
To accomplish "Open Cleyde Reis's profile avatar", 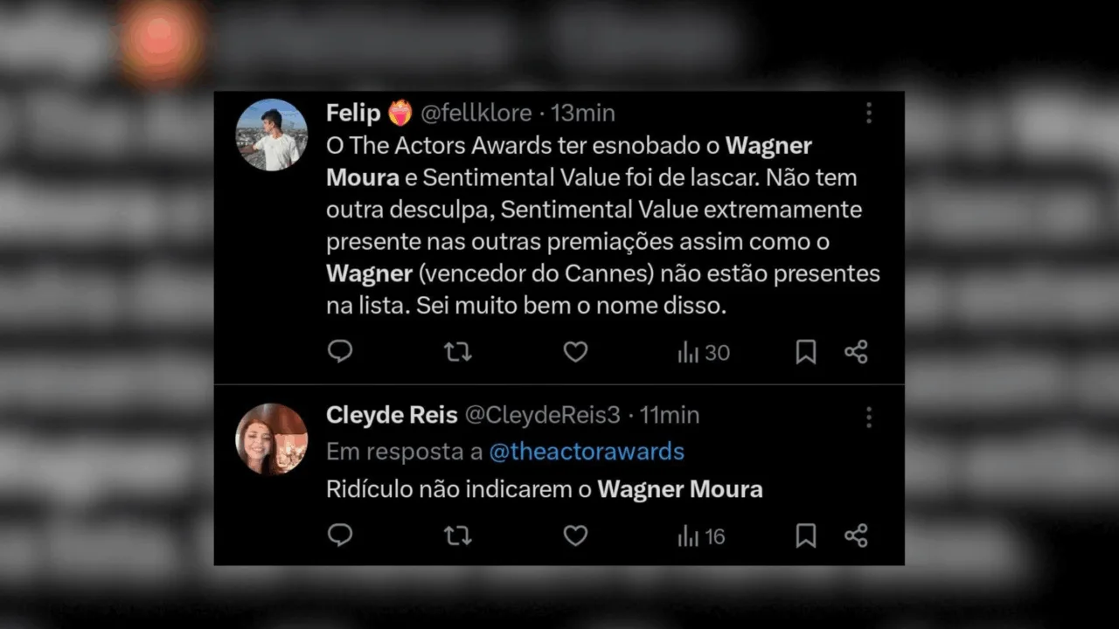I will click(x=271, y=439).
